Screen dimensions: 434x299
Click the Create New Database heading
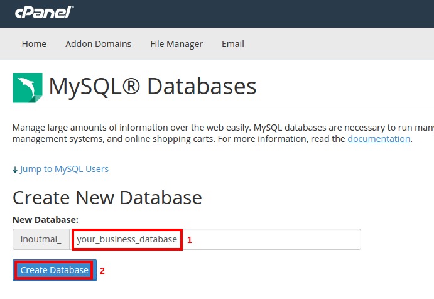click(107, 198)
